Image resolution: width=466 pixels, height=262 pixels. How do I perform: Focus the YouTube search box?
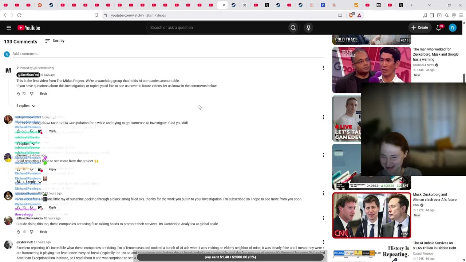(x=217, y=28)
